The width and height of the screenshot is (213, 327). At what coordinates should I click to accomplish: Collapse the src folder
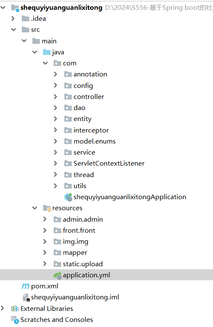13,30
